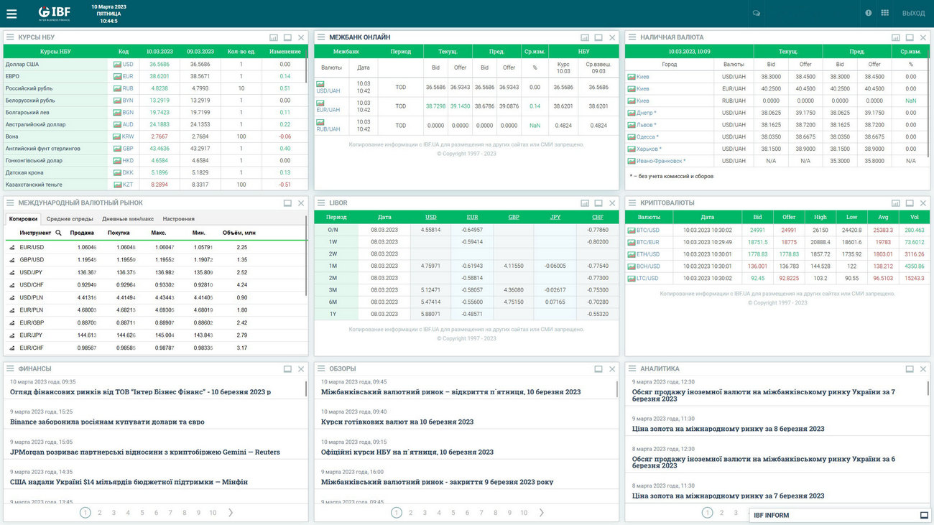Go to page 1 in Аналитика pagination
Viewport: 934px width, 525px height.
click(x=708, y=513)
